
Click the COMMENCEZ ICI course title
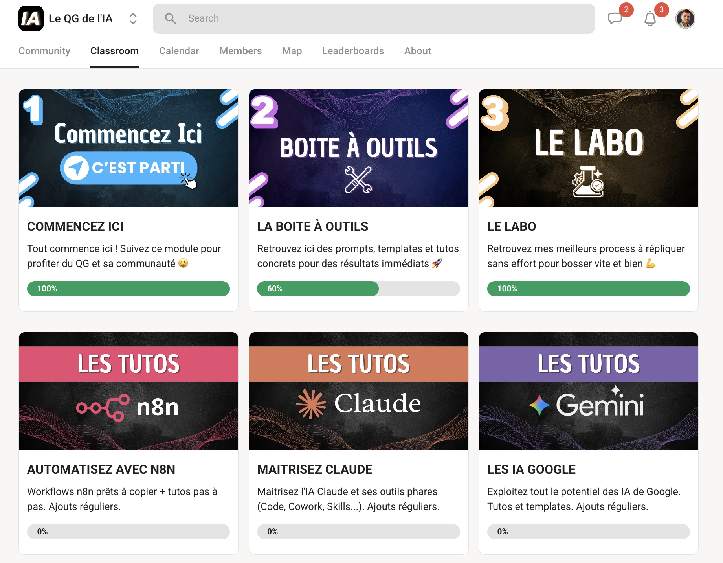[x=75, y=226]
